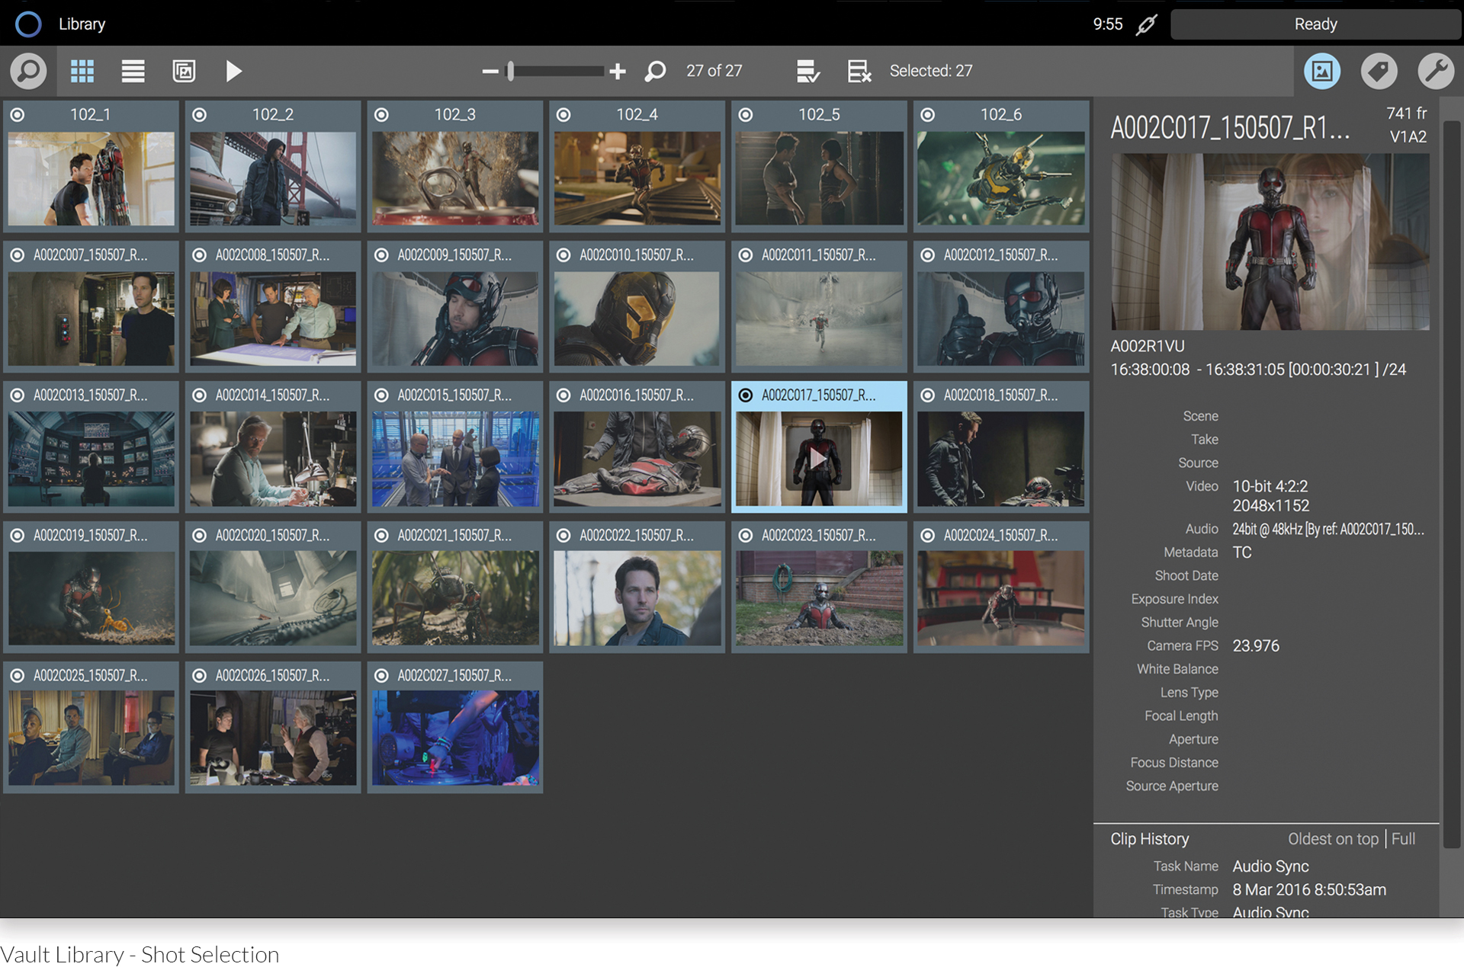Click the plug connection status icon
Screen dimensions: 1464x967
1147,24
